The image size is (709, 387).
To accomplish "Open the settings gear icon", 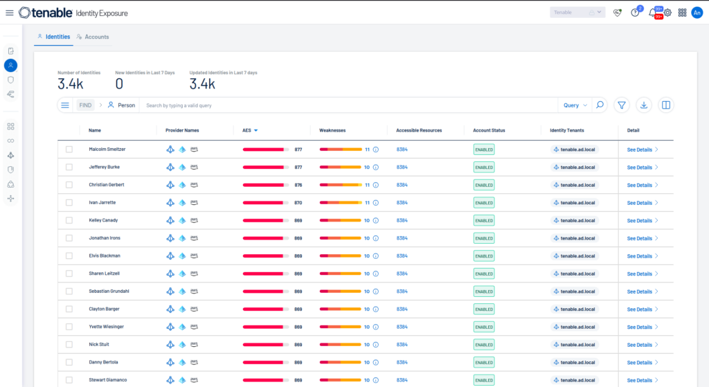I will (x=668, y=12).
